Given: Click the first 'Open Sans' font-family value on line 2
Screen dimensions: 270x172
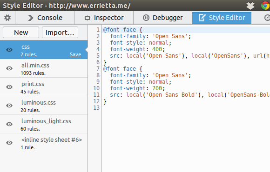Looking at the screenshot, I should tap(170, 36).
